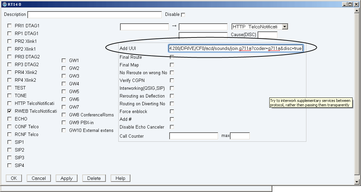
Task: Enable the RP4 Xlink2 checkbox
Action: 9,80
